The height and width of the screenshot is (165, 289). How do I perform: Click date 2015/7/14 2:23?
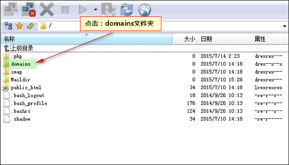pos(220,56)
